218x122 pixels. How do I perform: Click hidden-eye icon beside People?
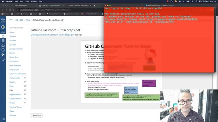click(x=25, y=103)
